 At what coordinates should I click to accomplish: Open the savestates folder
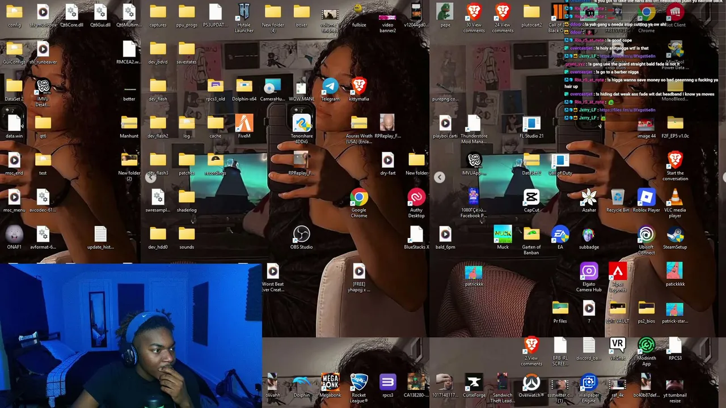187,49
